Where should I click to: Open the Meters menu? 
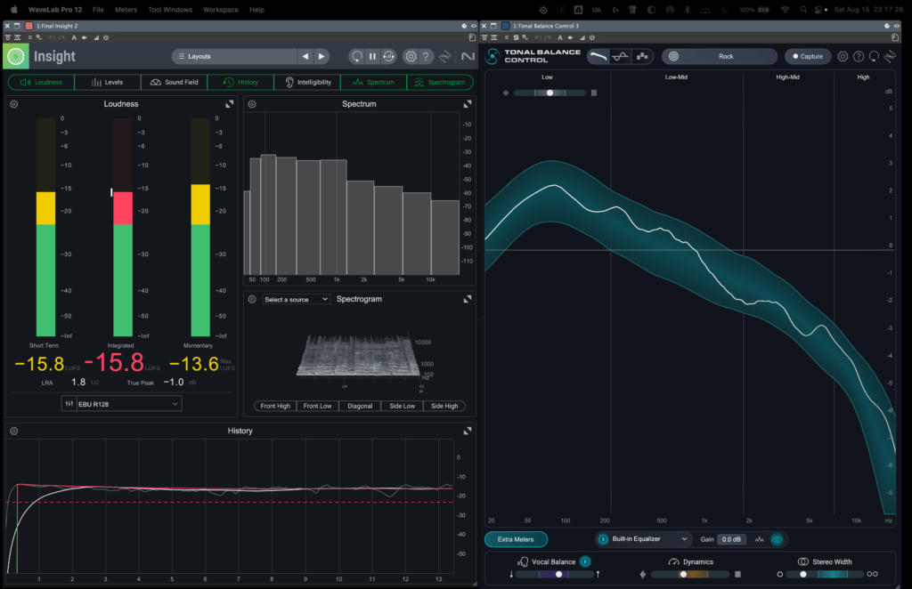[126, 10]
